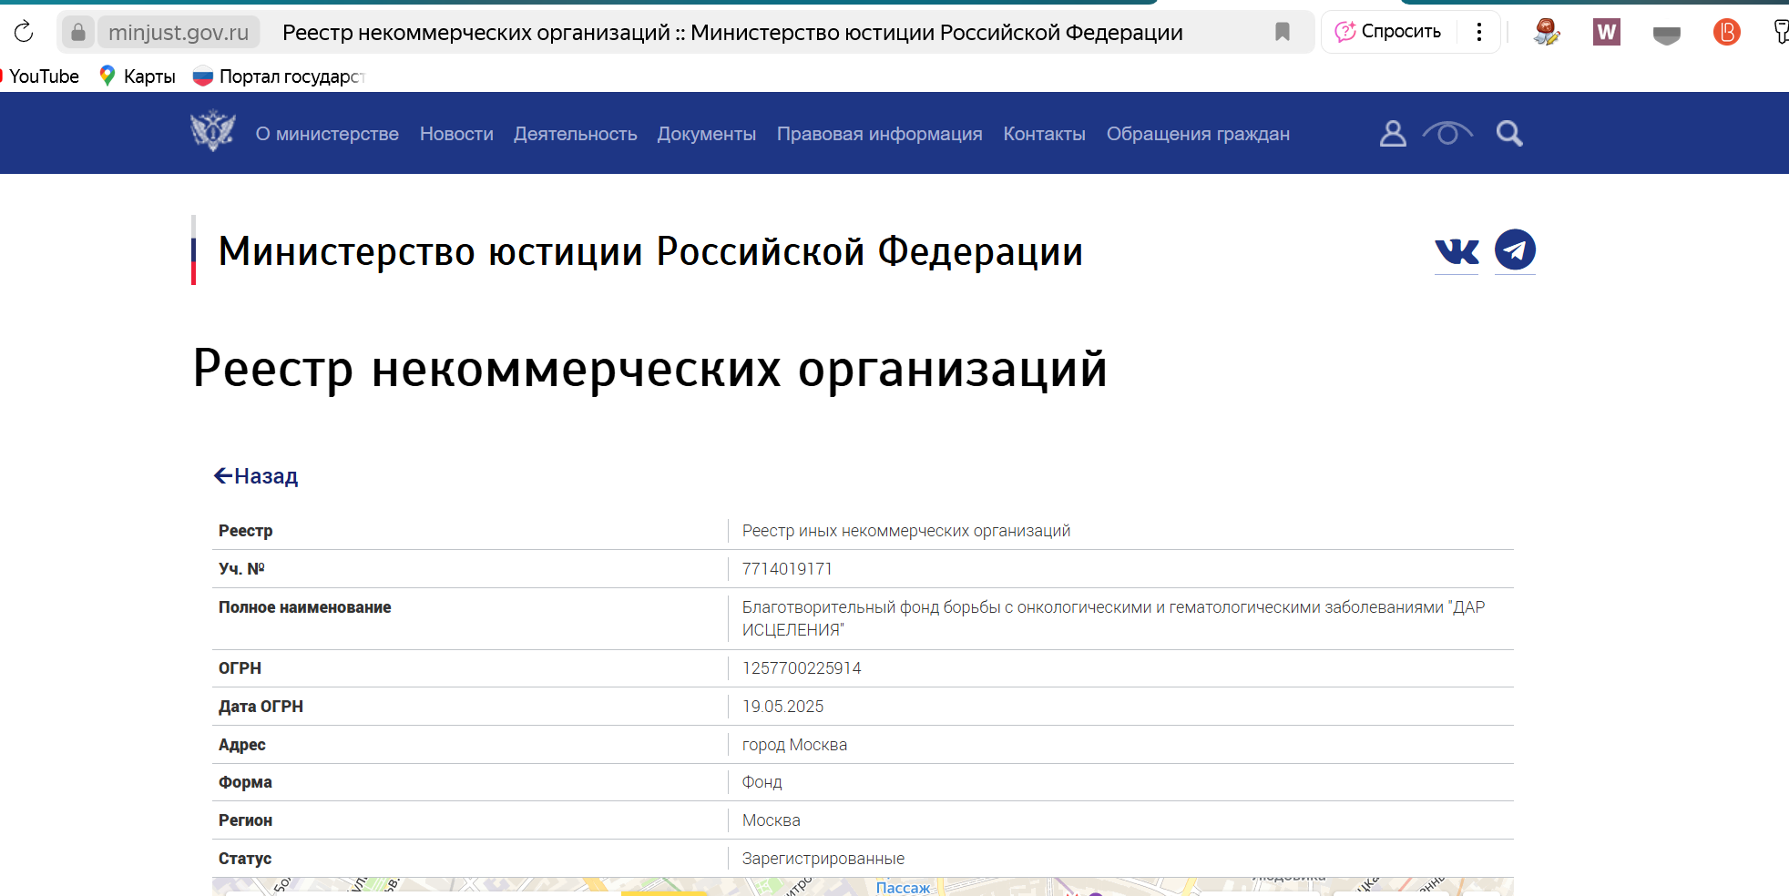The image size is (1789, 896).
Task: Click the lock site-security icon
Action: (x=78, y=33)
